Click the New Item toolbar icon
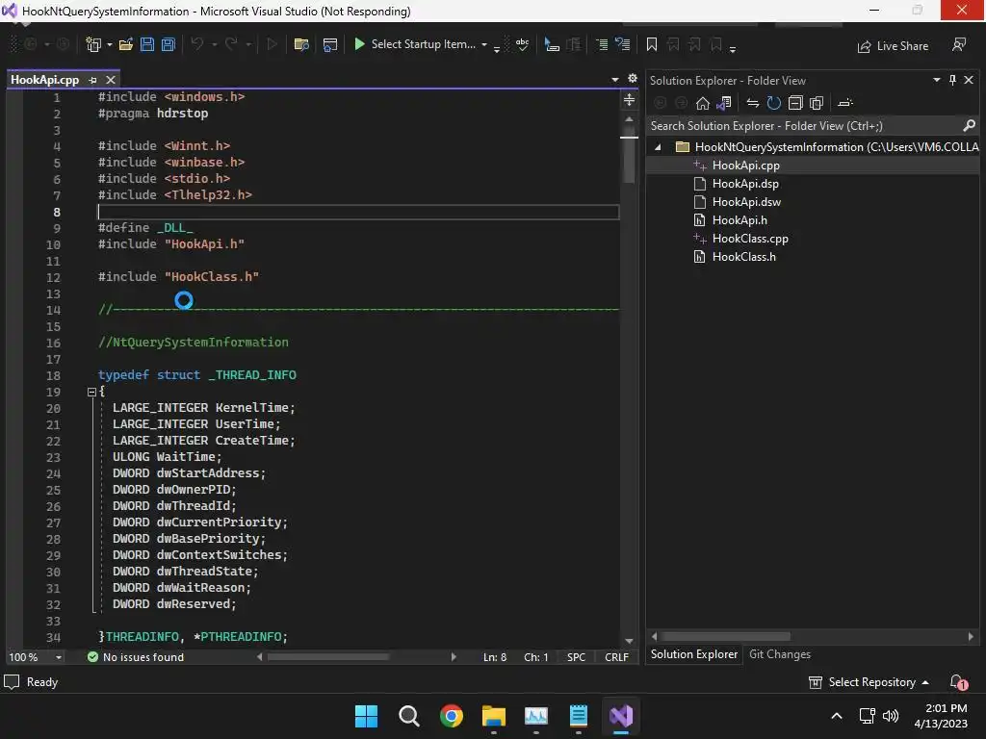Screen dimensions: 986x739 coord(93,44)
